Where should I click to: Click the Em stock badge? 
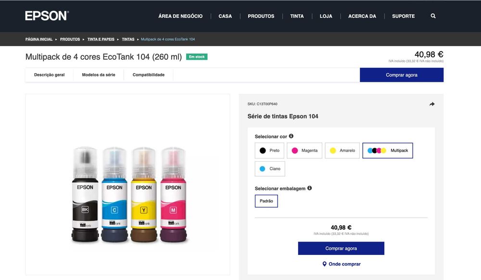197,57
